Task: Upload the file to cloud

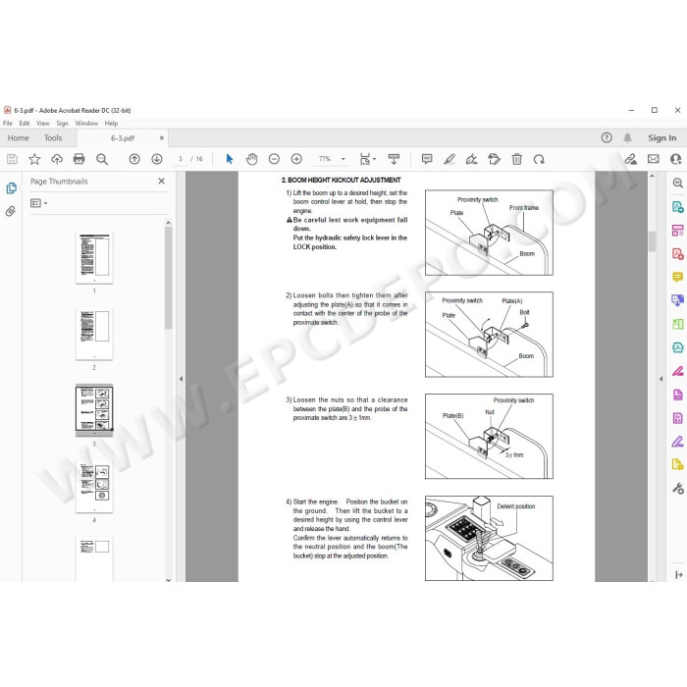Action: 57,159
